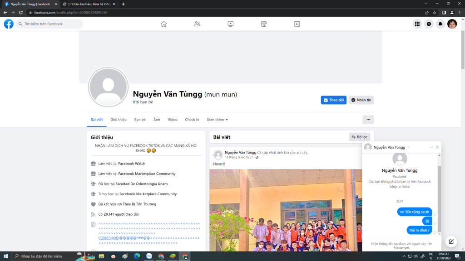Open the Messenger icon in header
This screenshot has height=261, width=465.
[x=429, y=24]
